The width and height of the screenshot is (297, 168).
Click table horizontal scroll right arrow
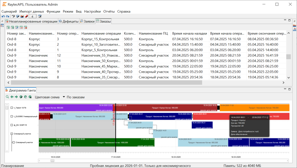[x=283, y=83]
